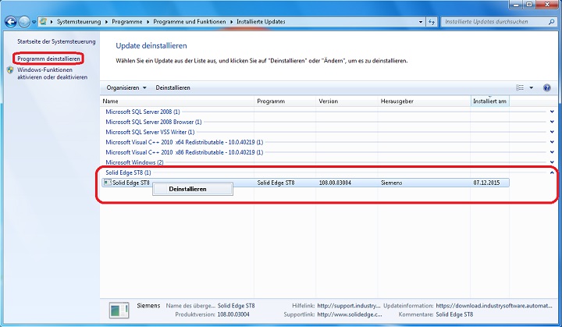Open Startseite der Systemsteuerung link
The width and height of the screenshot is (562, 327).
pyautogui.click(x=56, y=41)
